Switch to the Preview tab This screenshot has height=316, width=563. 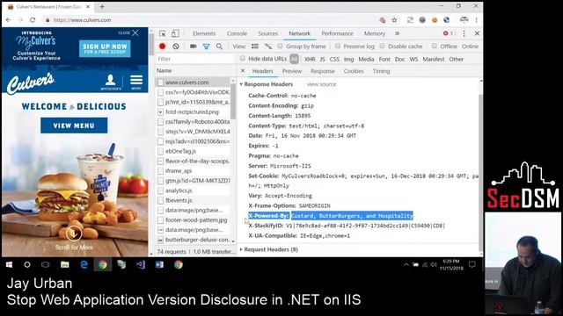292,71
